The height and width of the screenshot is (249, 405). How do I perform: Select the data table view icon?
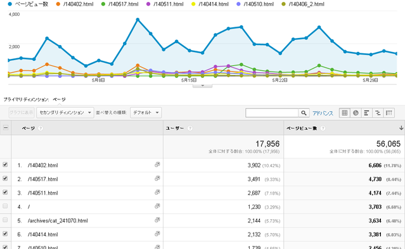tap(345, 113)
